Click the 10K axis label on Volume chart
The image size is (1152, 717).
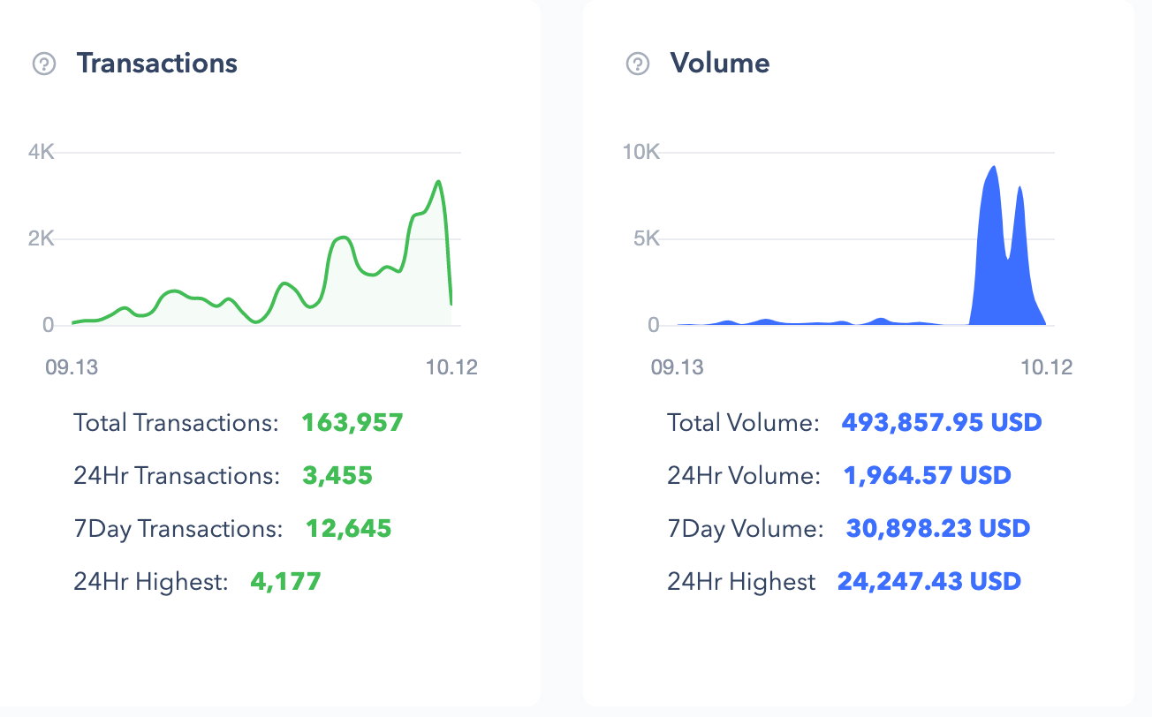point(641,152)
